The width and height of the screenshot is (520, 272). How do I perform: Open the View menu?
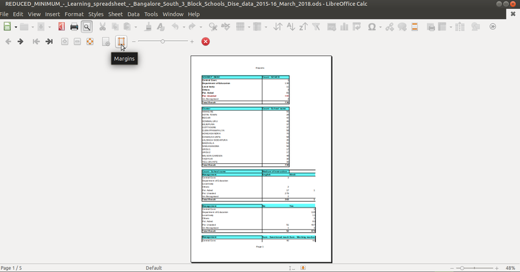tap(34, 14)
